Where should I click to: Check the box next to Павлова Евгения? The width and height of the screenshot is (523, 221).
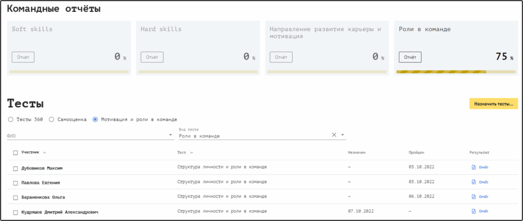coord(15,182)
